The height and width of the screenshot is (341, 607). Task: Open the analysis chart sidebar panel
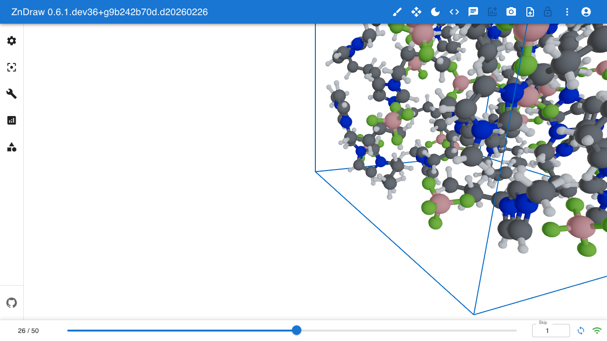click(12, 120)
